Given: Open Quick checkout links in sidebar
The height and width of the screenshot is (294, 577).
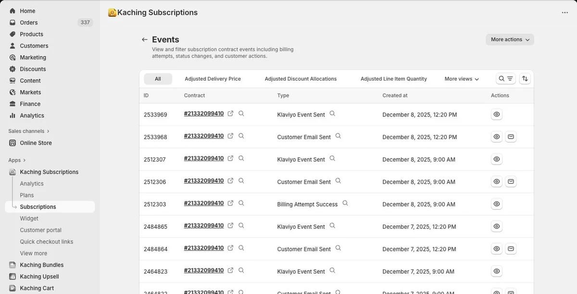Looking at the screenshot, I should tap(47, 242).
